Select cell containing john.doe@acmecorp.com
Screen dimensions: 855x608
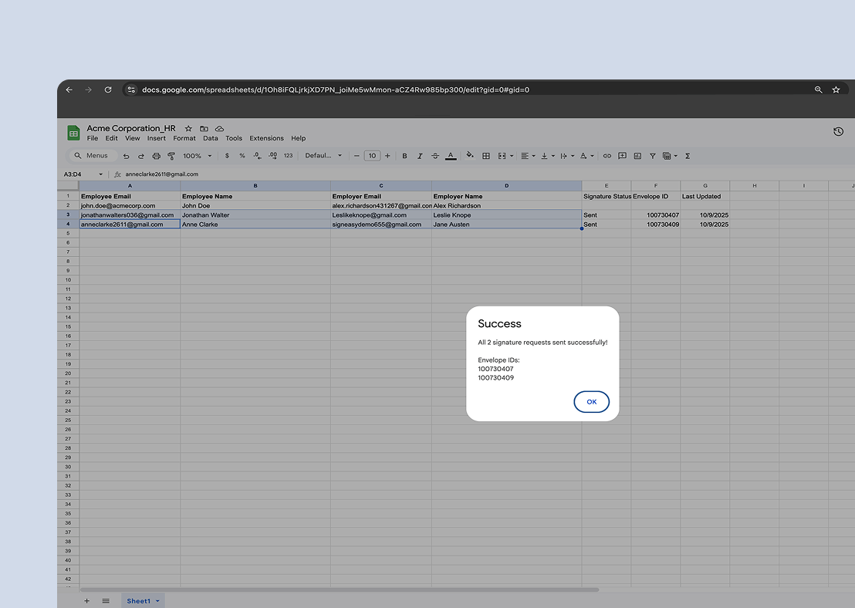130,205
